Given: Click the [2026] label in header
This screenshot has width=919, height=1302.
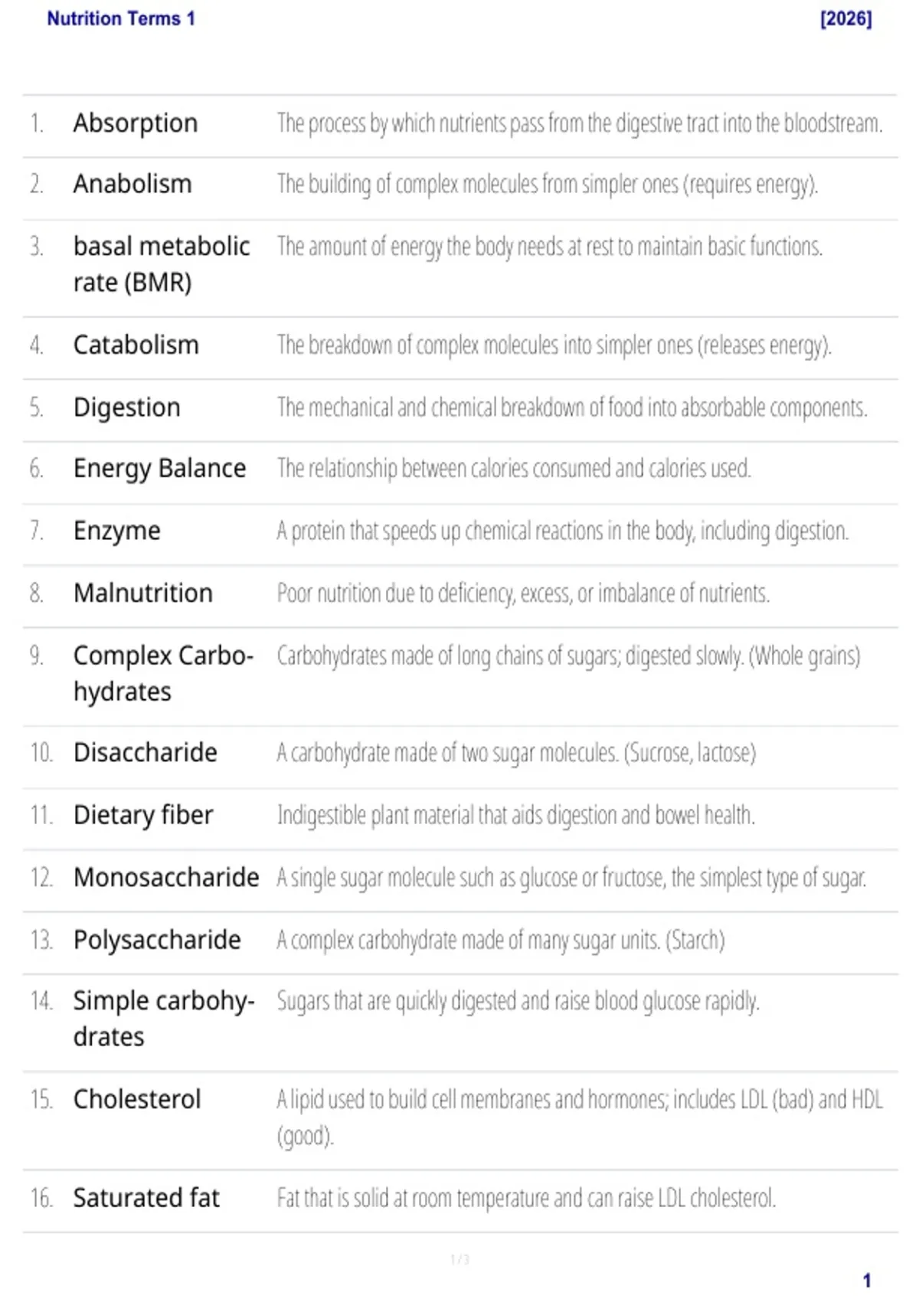Looking at the screenshot, I should [845, 18].
